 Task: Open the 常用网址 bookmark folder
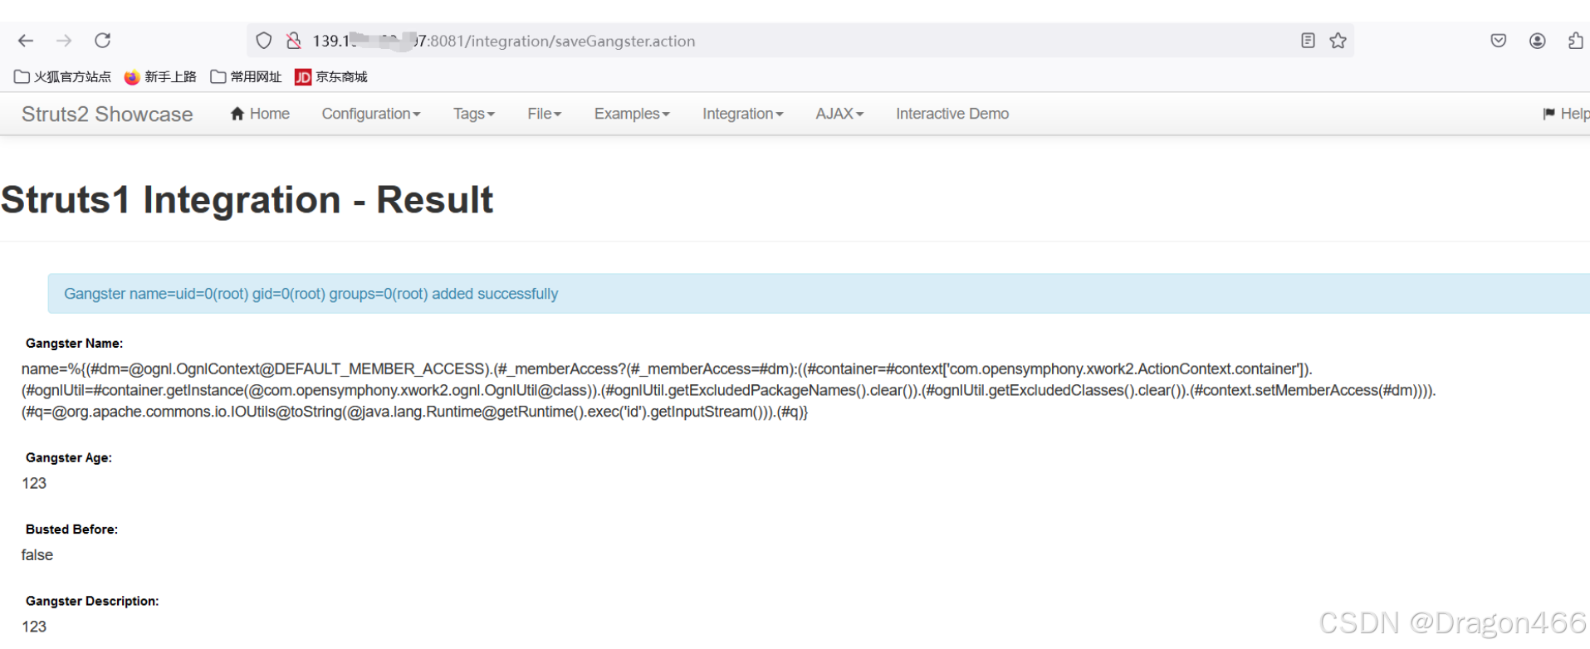pyautogui.click(x=247, y=76)
